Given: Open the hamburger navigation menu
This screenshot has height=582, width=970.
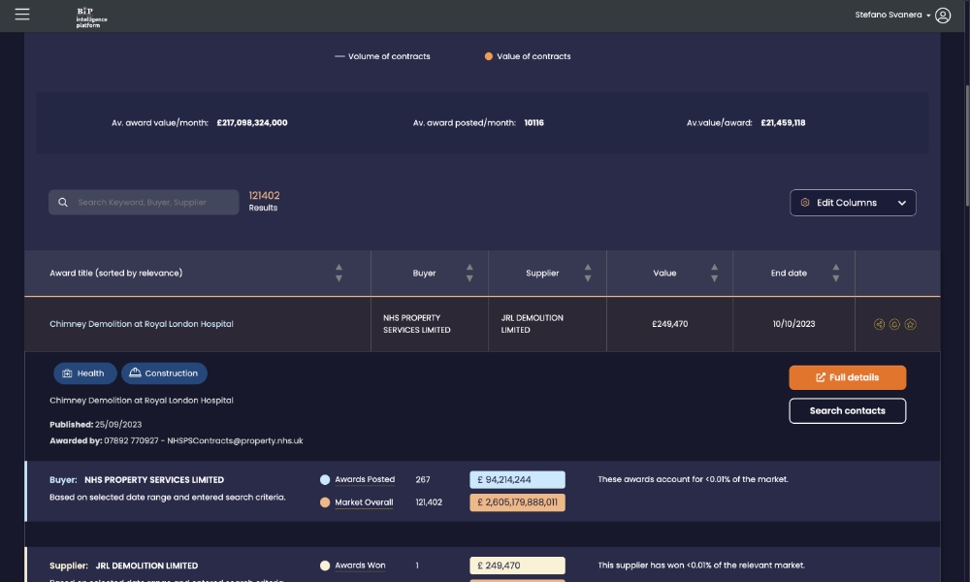Looking at the screenshot, I should coord(22,15).
